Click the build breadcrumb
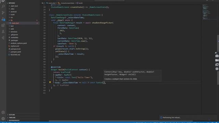The width and height of the screenshot is (219, 123). pos(80,3)
